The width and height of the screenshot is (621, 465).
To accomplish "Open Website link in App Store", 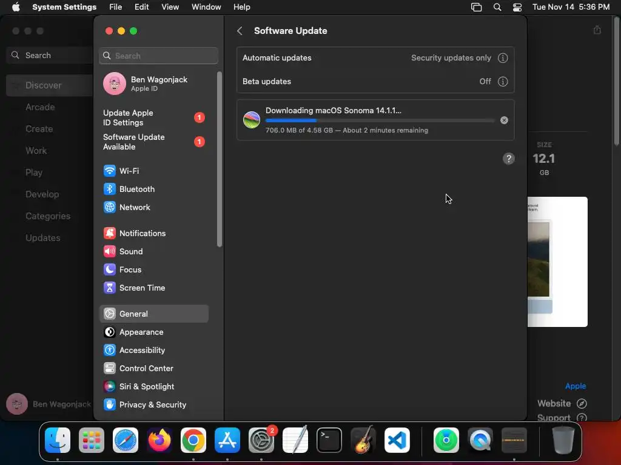I will pos(562,403).
